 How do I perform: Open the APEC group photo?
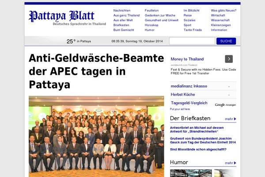[96, 137]
